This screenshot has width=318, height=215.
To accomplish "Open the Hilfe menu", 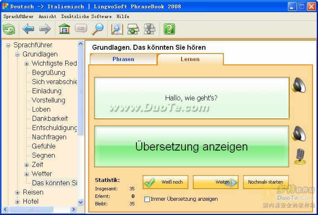I will click(x=123, y=17).
